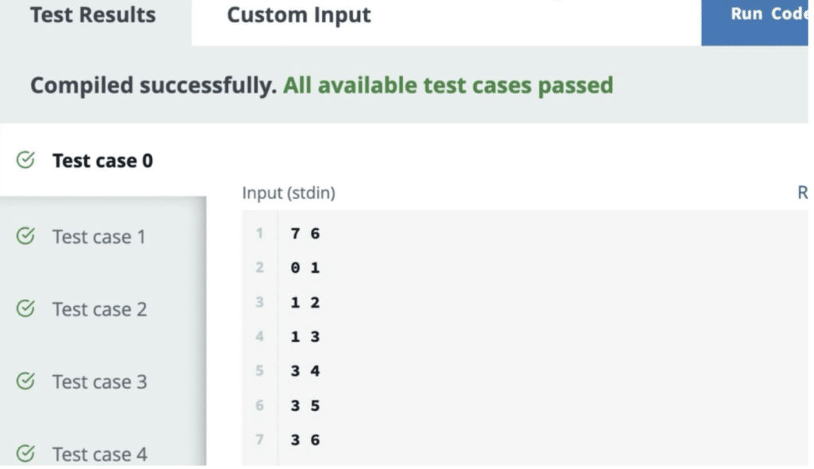Click the Test case 4 pass checkmark icon
The image size is (814, 469).
click(25, 454)
